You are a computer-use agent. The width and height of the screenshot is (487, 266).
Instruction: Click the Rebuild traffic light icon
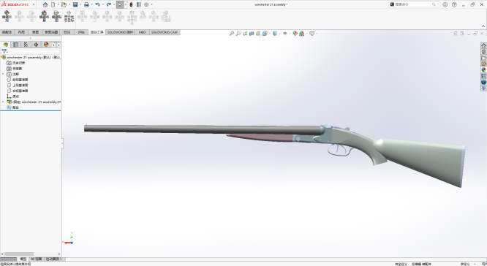131,4
